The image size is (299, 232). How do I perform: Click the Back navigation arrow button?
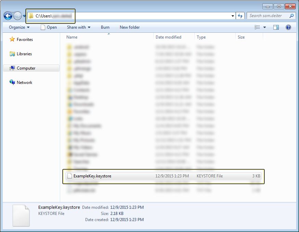tap(8, 16)
